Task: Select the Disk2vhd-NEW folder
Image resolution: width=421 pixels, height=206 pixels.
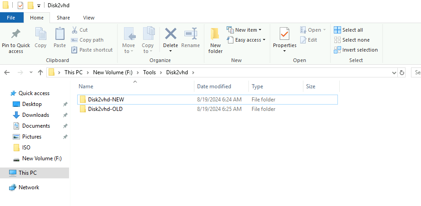Action: (x=106, y=100)
